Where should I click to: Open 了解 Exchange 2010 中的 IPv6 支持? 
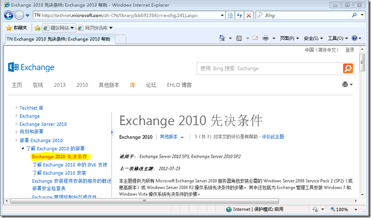click(x=70, y=165)
